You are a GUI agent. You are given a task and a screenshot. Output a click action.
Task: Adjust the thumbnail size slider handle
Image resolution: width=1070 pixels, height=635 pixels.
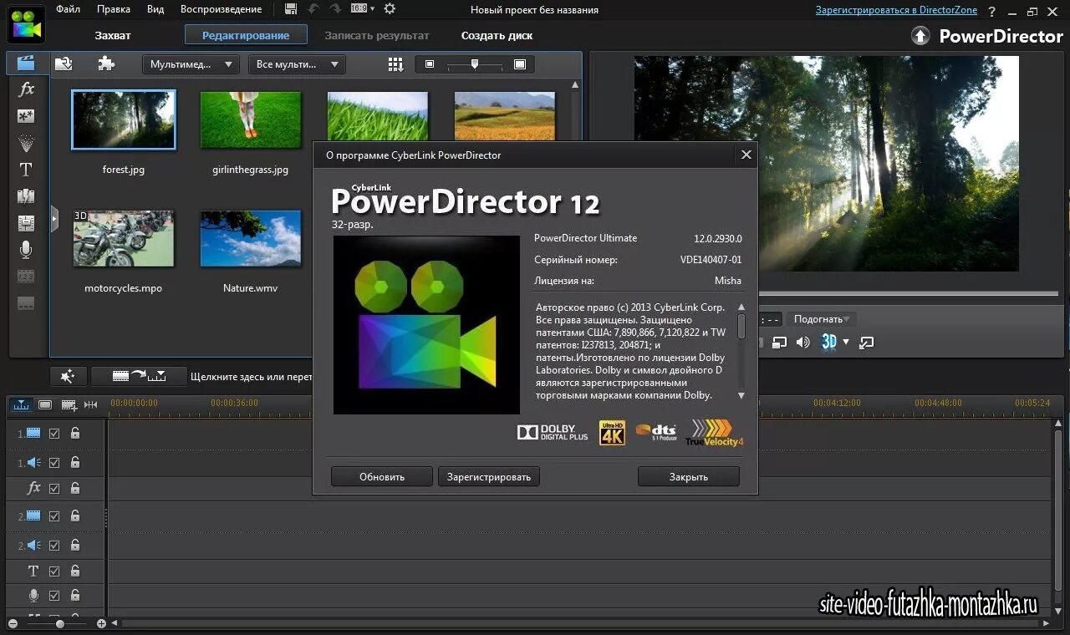[x=475, y=63]
